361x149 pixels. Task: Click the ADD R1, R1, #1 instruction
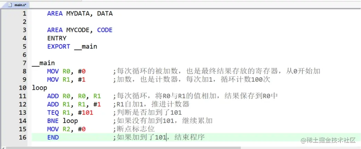(x=74, y=104)
